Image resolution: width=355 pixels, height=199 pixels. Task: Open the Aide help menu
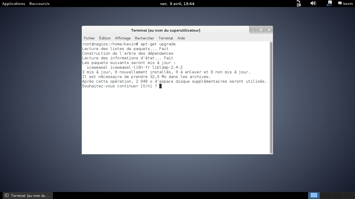click(181, 38)
